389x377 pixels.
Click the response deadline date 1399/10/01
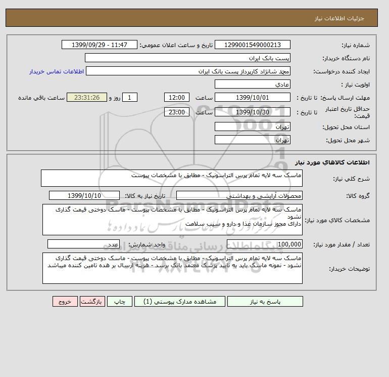coord(252,98)
